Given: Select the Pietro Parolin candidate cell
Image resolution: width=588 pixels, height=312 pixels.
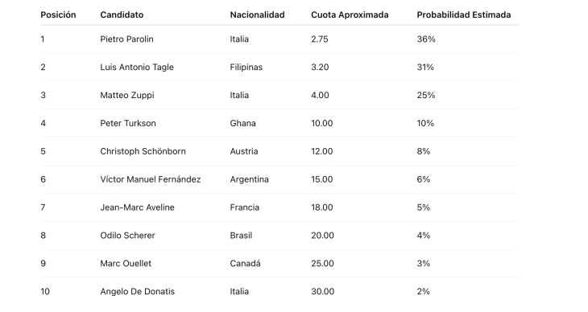Looking at the screenshot, I should coord(126,39).
